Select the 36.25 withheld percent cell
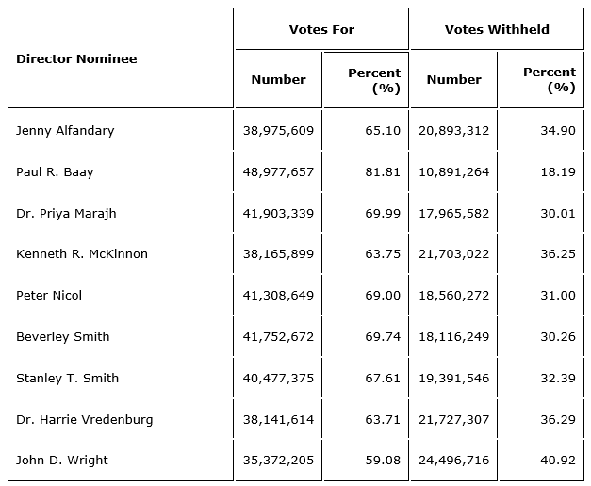 pyautogui.click(x=558, y=254)
